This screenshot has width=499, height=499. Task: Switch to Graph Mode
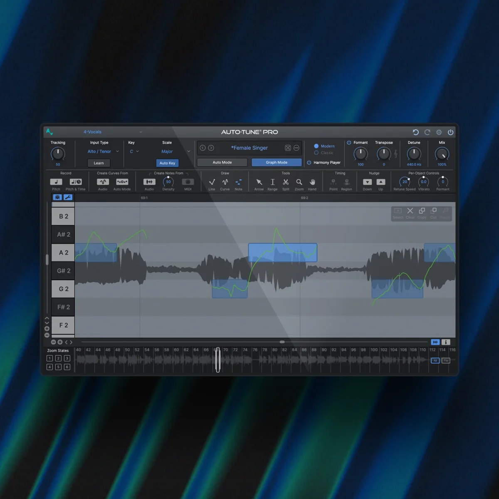pyautogui.click(x=277, y=163)
